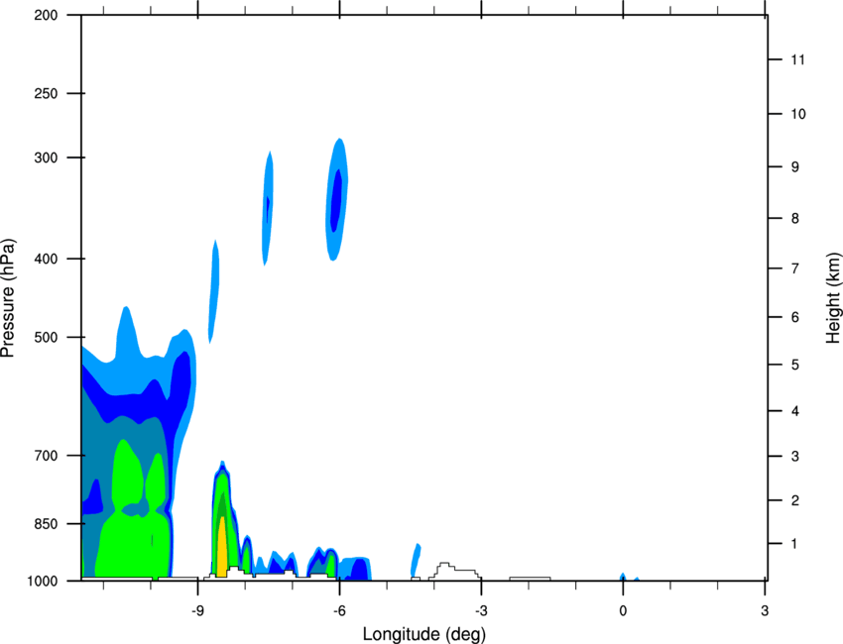Click the -6 longitude tick label
The height and width of the screenshot is (644, 843).
pyautogui.click(x=339, y=610)
